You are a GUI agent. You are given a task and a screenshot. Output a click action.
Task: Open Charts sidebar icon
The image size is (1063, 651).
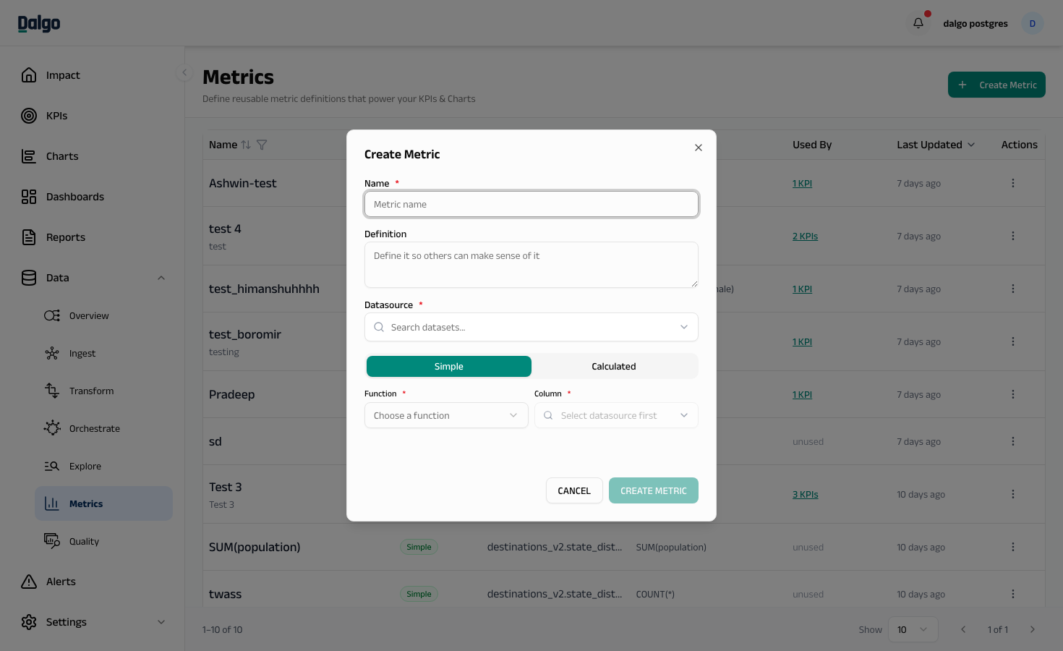click(x=29, y=156)
